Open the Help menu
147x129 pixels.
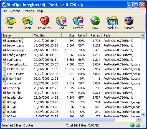click(x=40, y=11)
